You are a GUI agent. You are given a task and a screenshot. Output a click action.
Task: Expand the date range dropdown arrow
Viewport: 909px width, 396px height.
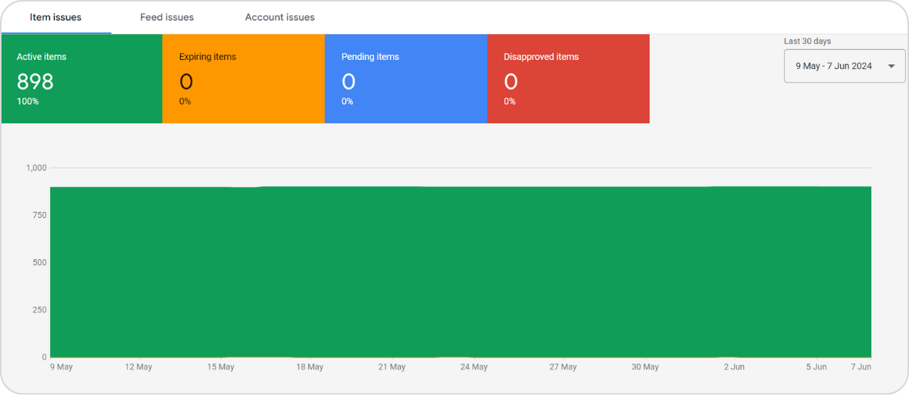point(891,67)
